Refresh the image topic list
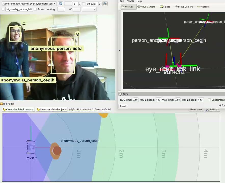225x183 pixels. click(x=60, y=4)
